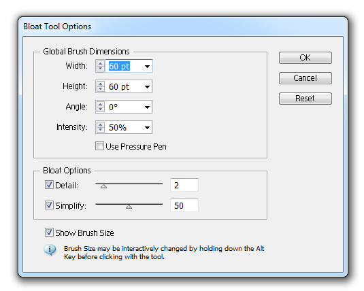This screenshot has width=364, height=291.
Task: Open the Width dropdown arrow
Action: (147, 67)
